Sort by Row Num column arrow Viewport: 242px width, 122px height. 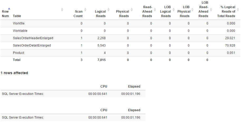(9, 9)
